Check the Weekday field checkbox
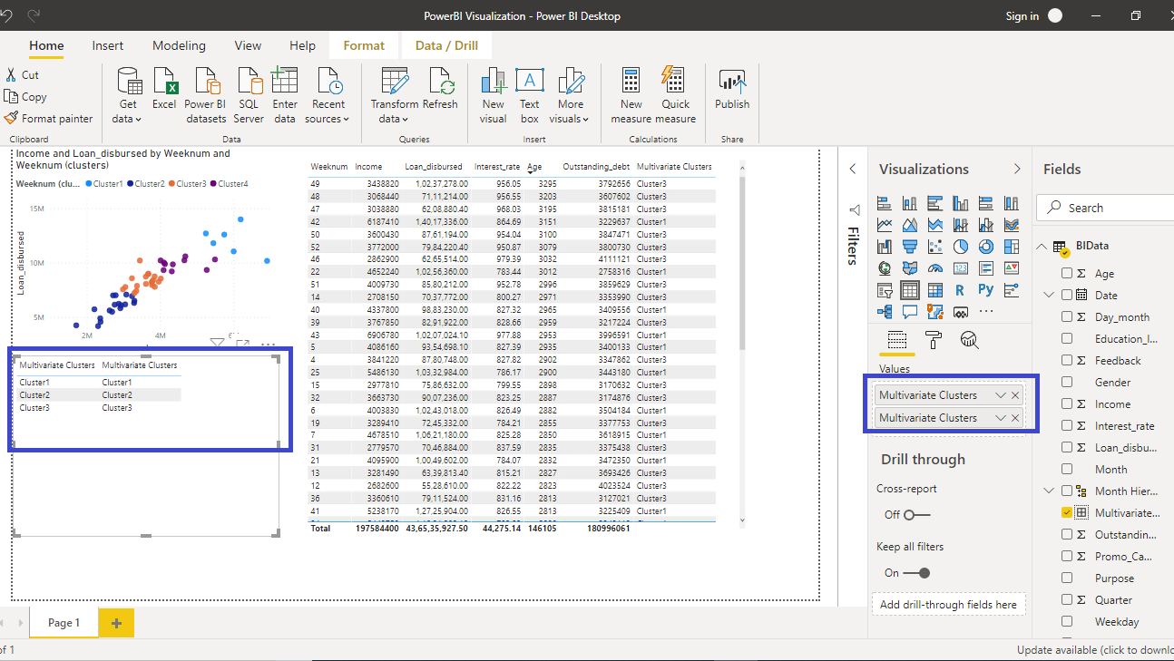This screenshot has width=1174, height=661. coord(1067,621)
